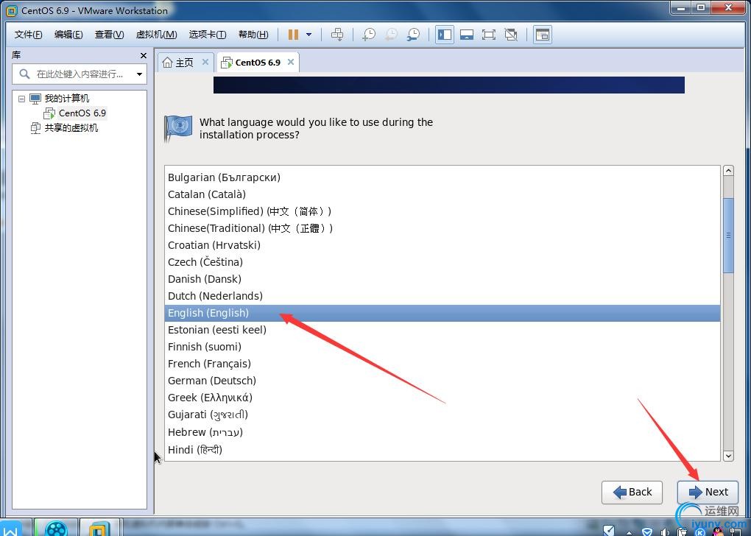Image resolution: width=751 pixels, height=536 pixels.
Task: Select the Gujarati language row
Action: 443,415
